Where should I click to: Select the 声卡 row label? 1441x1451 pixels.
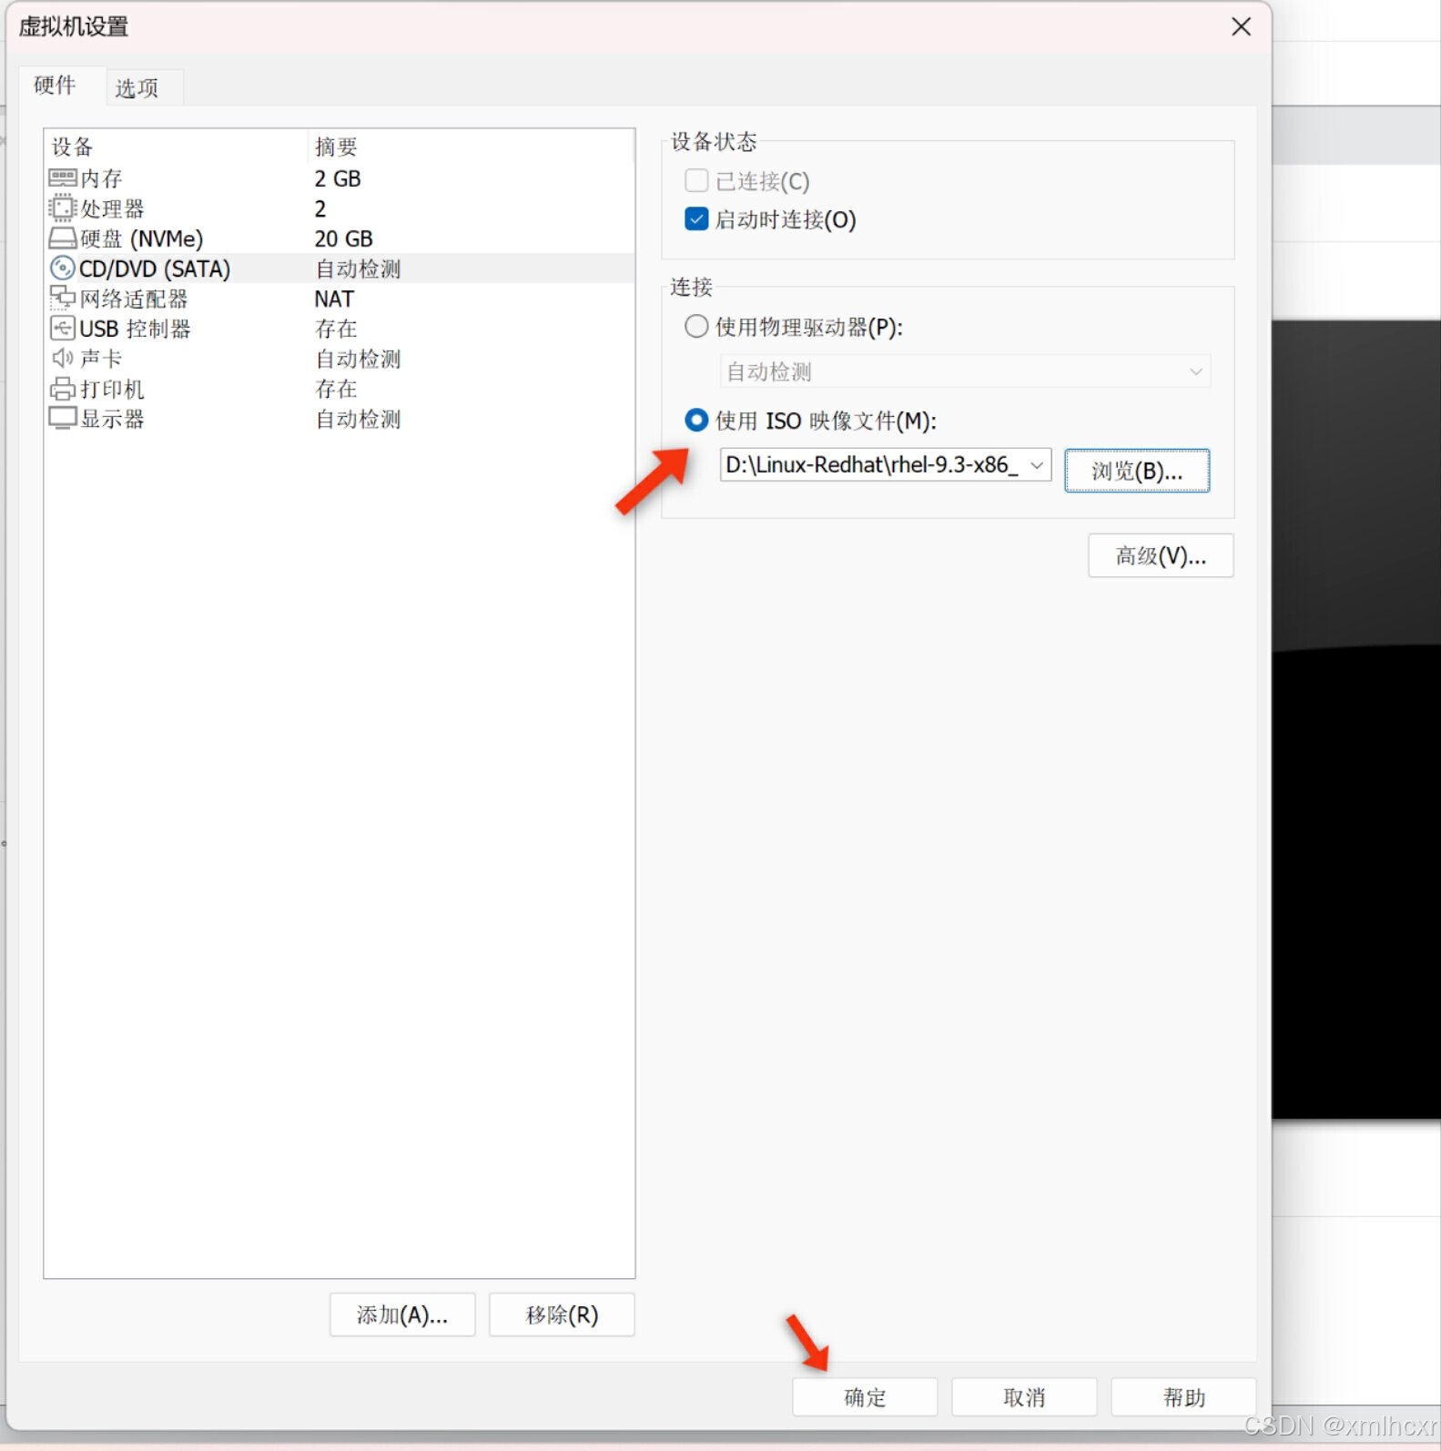pyautogui.click(x=101, y=359)
